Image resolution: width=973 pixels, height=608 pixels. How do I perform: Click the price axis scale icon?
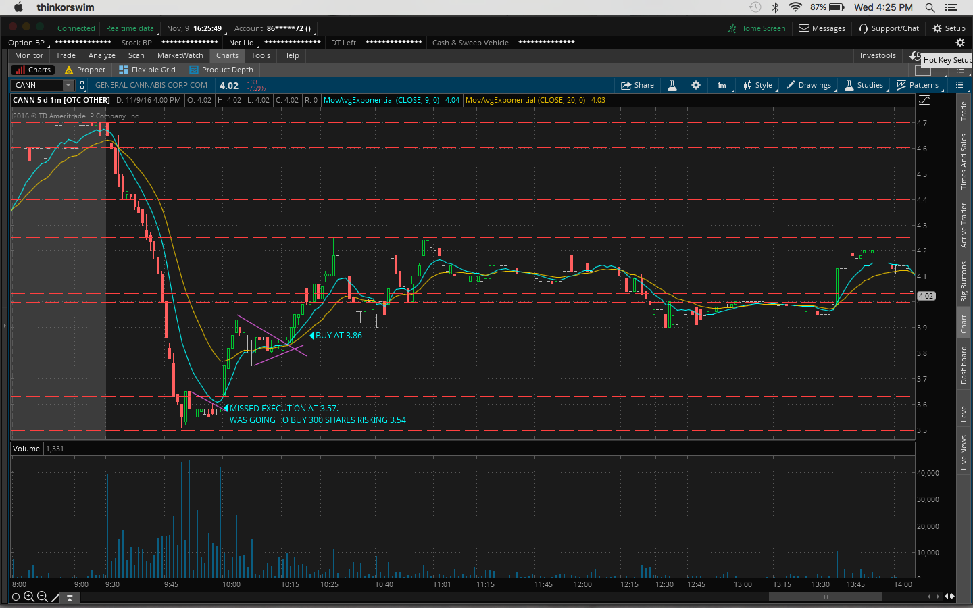coord(924,100)
